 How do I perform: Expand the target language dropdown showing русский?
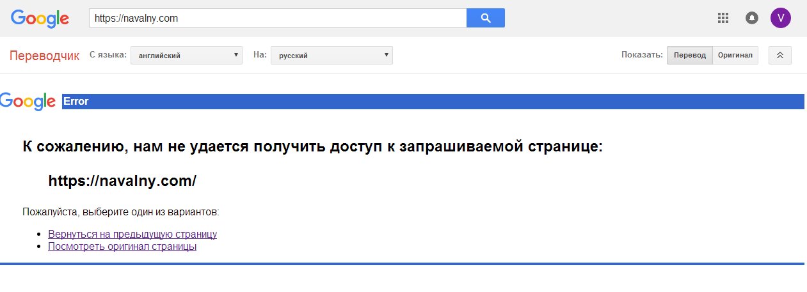(332, 56)
